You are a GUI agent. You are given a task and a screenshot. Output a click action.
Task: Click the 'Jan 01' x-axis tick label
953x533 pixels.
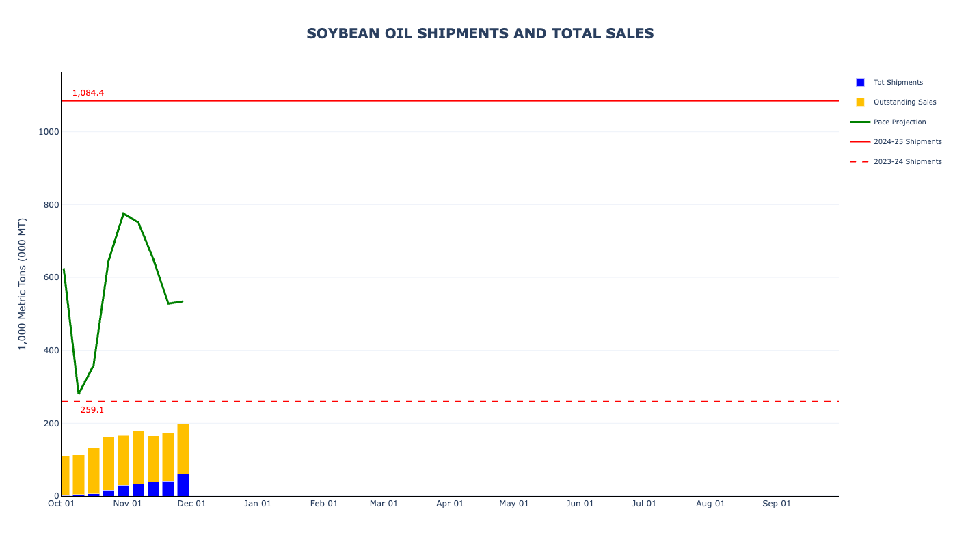258,504
